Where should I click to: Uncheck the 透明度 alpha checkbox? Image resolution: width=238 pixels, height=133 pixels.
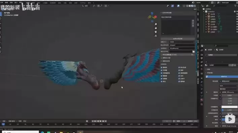pyautogui.click(x=179, y=81)
